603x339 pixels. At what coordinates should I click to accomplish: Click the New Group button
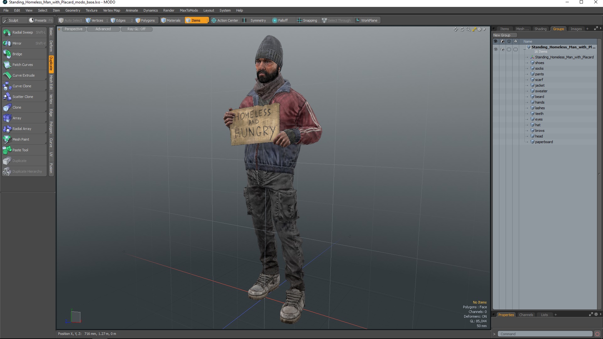pyautogui.click(x=506, y=35)
